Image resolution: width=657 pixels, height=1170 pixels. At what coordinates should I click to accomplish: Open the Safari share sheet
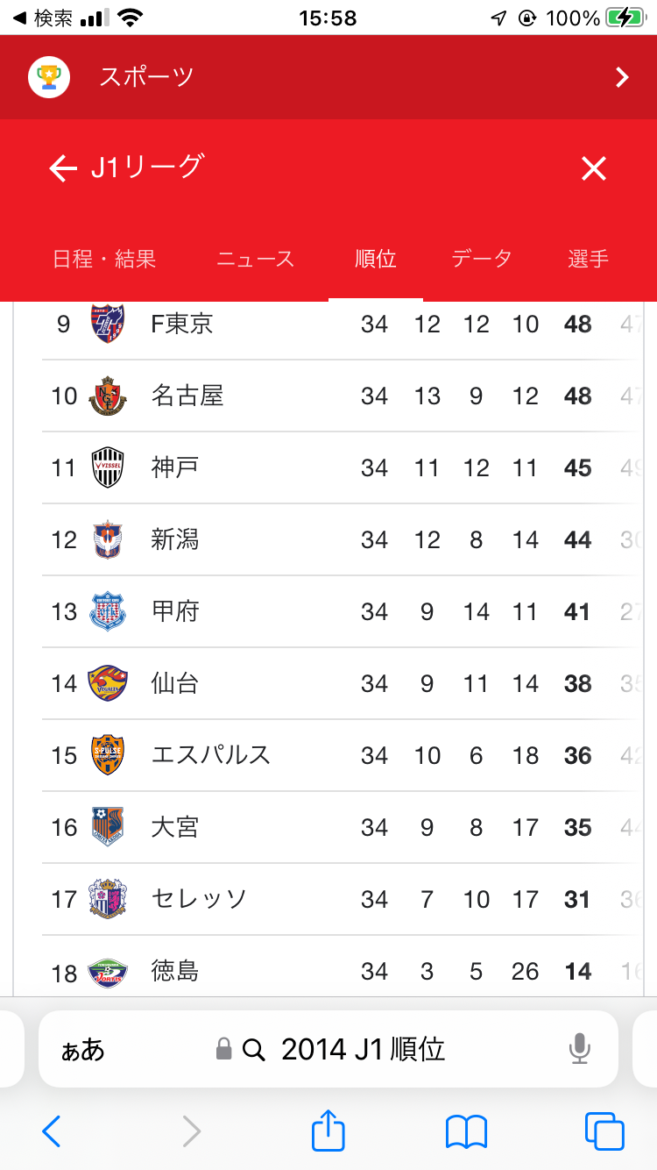(328, 1131)
